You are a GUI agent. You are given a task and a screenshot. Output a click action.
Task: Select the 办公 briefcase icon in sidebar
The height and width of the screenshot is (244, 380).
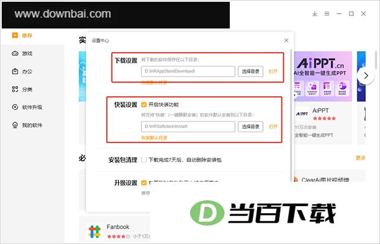point(15,71)
